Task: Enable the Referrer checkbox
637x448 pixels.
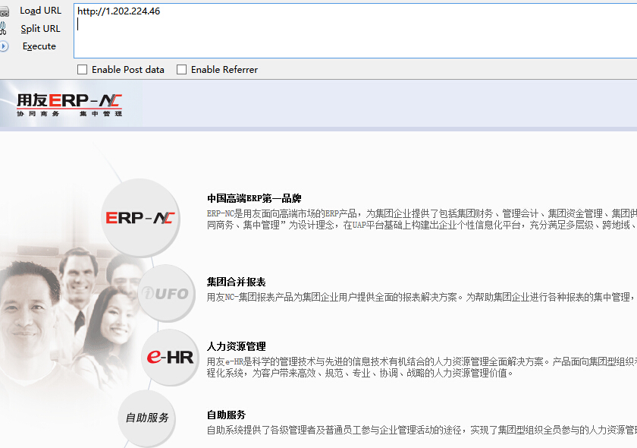Action: coord(181,70)
